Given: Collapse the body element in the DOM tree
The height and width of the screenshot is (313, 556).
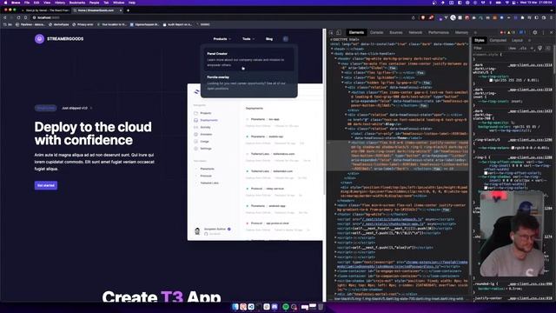Looking at the screenshot, I should point(332,54).
